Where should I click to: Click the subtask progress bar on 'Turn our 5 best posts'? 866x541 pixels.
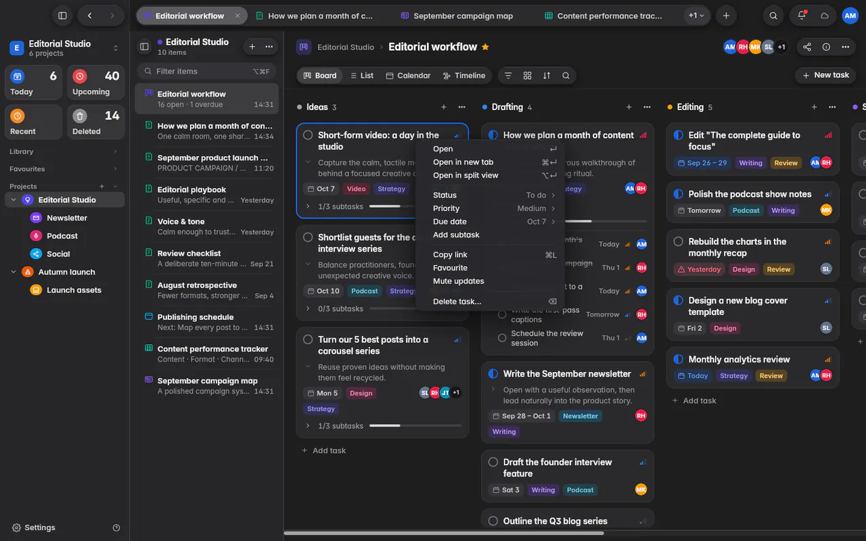(415, 426)
